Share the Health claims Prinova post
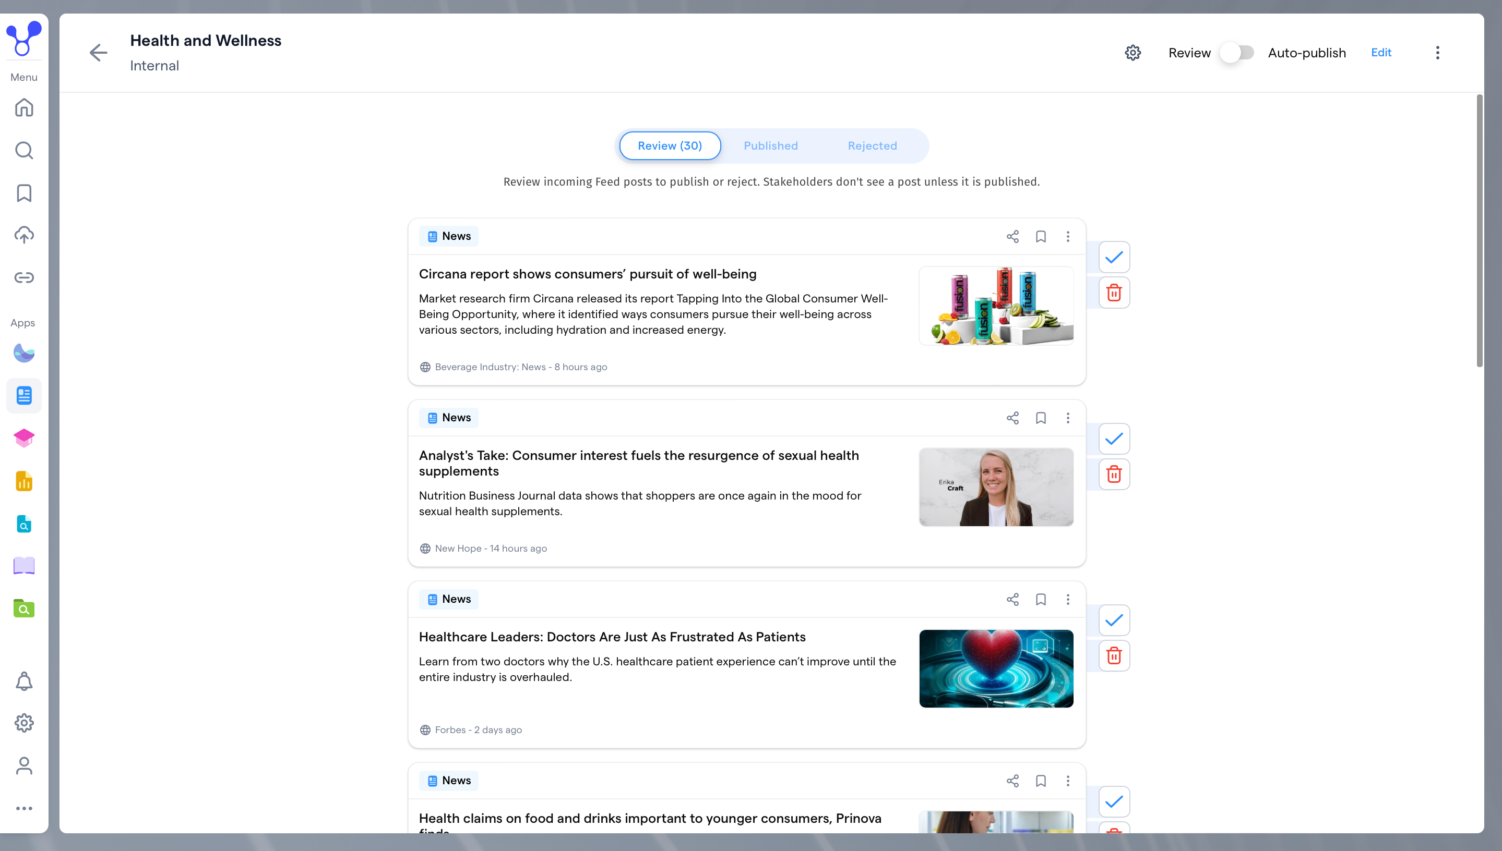1502x851 pixels. click(1012, 781)
